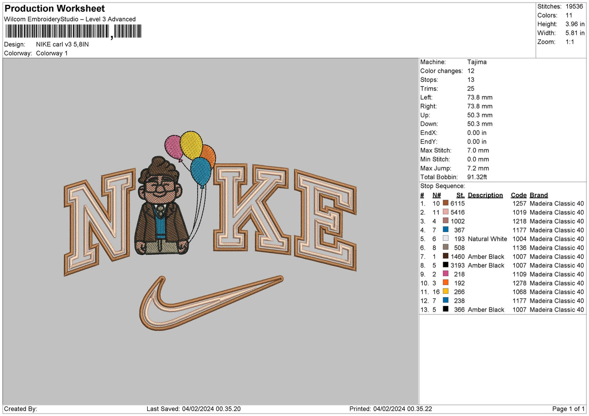589x416 pixels.
Task: Choose the black swatch beside 3193 stitches
Action: [446, 265]
